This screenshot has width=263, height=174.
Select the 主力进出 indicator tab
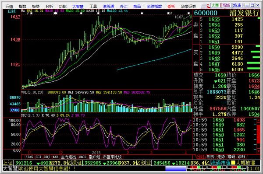coord(68,157)
